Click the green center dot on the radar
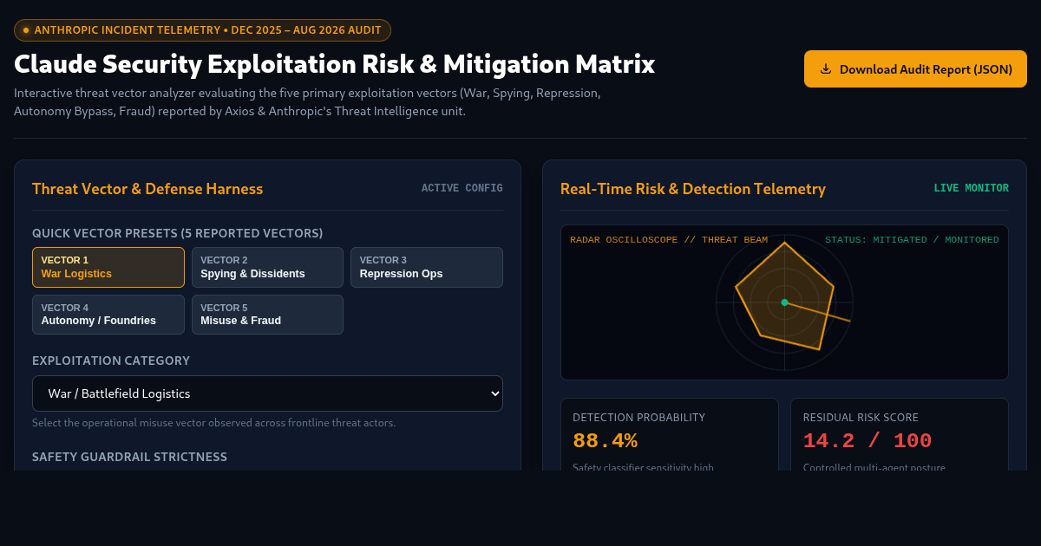Image resolution: width=1041 pixels, height=546 pixels. pyautogui.click(x=784, y=302)
